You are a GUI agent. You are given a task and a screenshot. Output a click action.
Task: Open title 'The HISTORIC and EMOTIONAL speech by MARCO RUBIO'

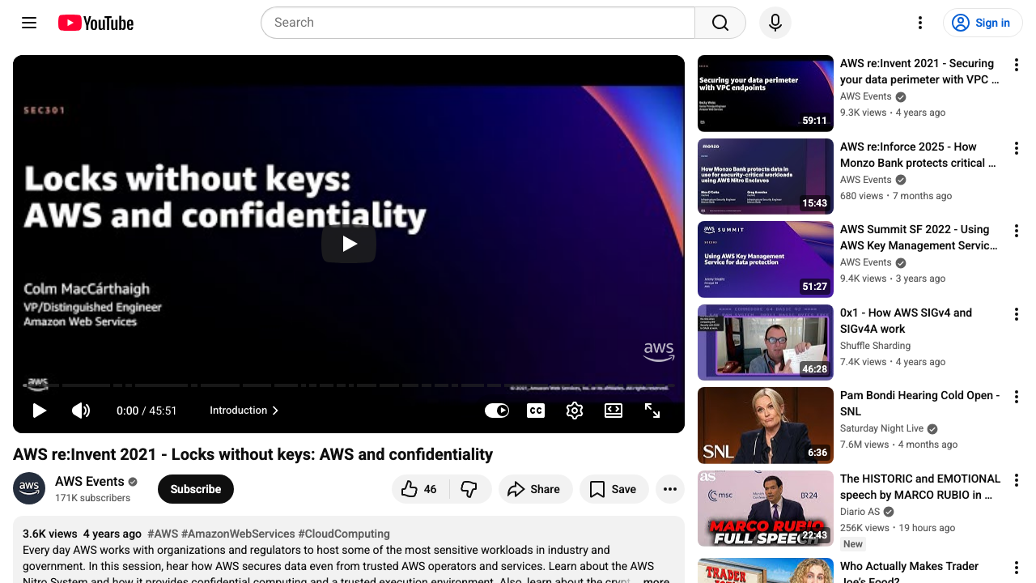[920, 487]
